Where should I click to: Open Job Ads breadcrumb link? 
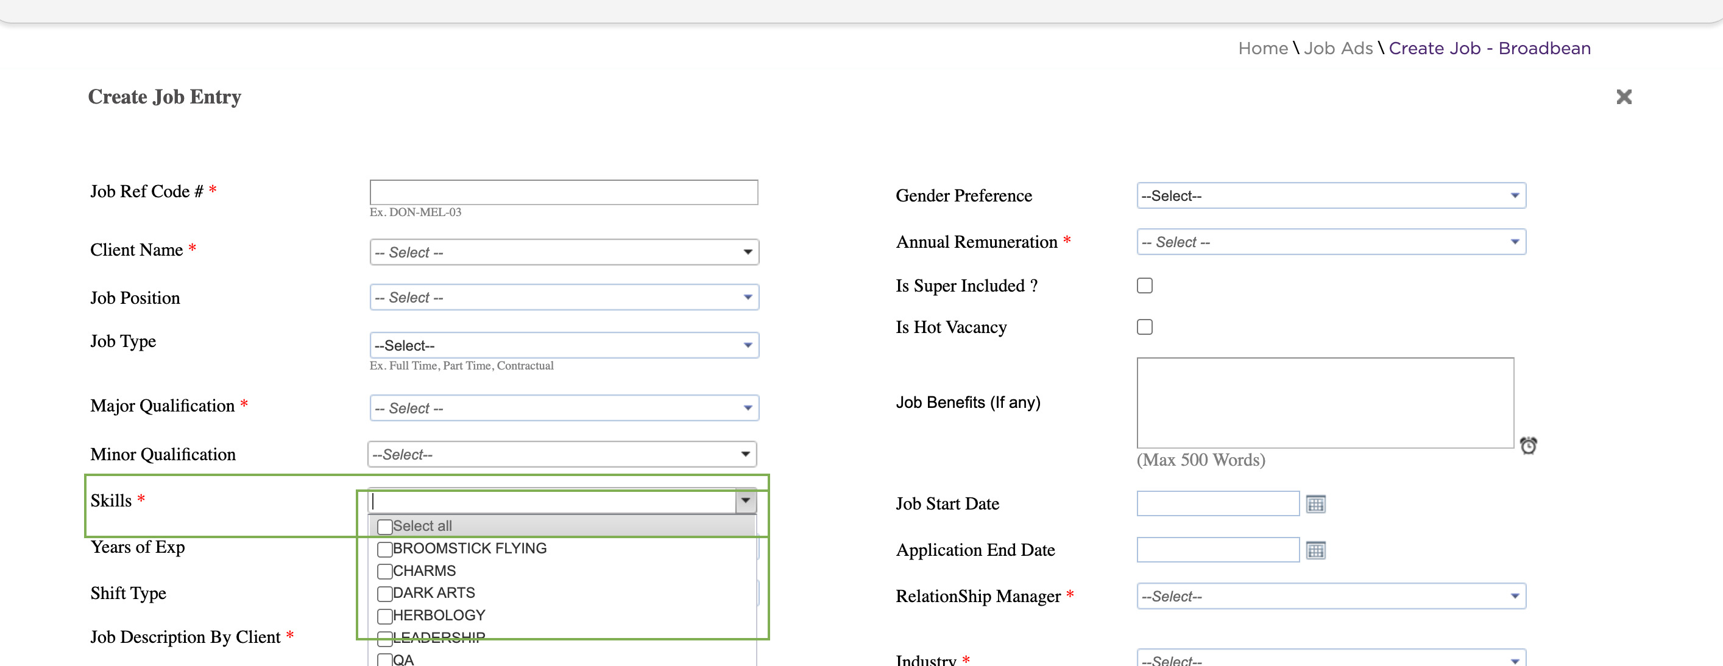1338,48
